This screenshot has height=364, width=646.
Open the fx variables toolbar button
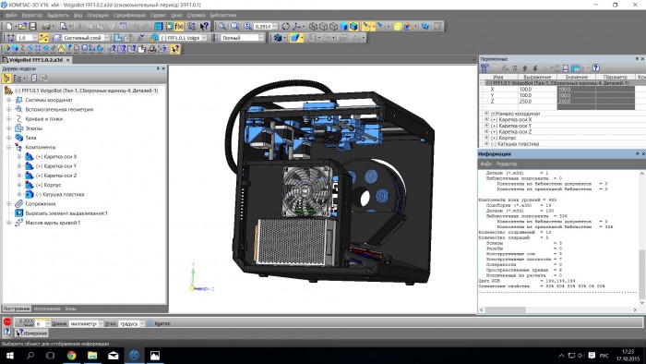(x=179, y=27)
